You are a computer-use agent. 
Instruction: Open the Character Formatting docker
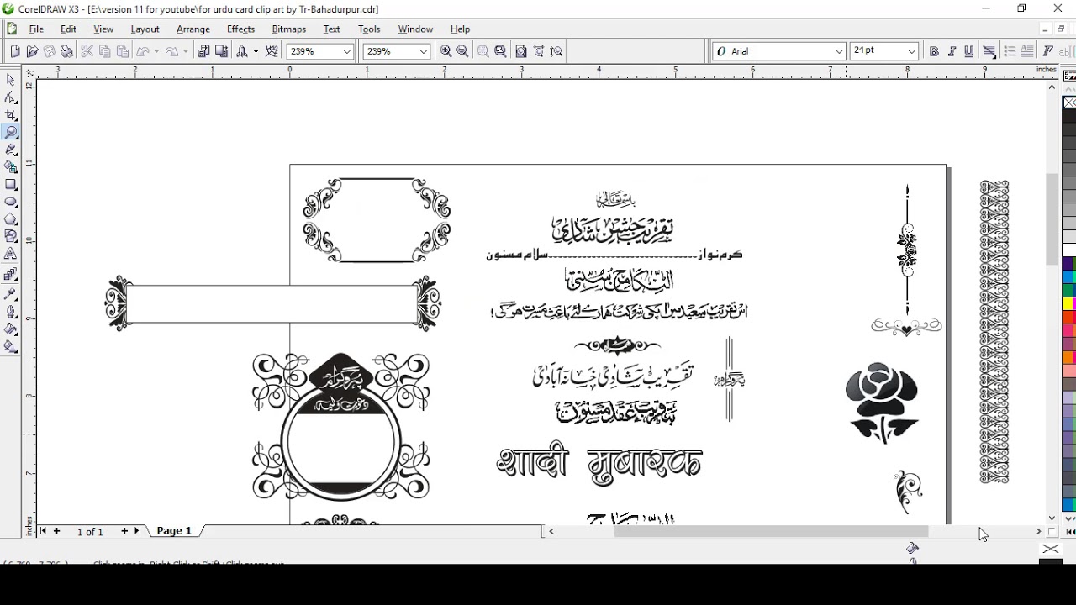(1048, 51)
